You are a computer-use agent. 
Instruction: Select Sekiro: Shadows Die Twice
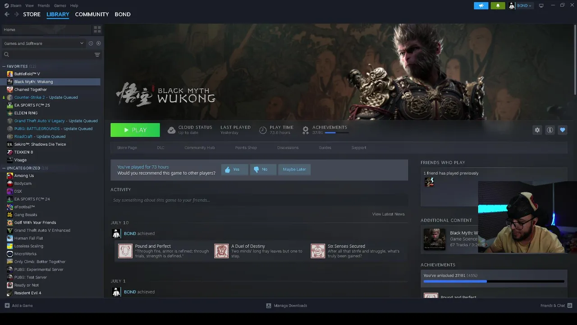(40, 144)
